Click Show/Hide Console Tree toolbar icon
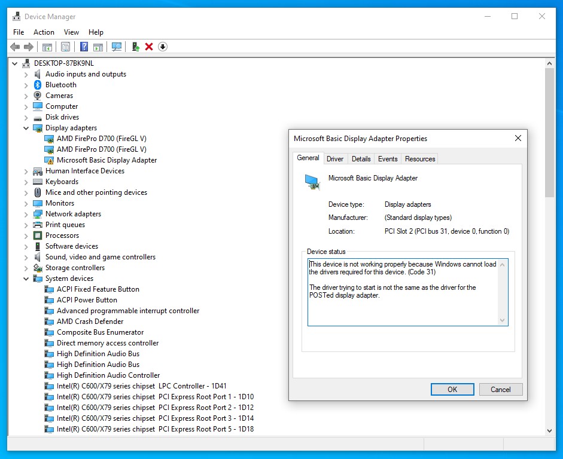The image size is (563, 459). [47, 47]
